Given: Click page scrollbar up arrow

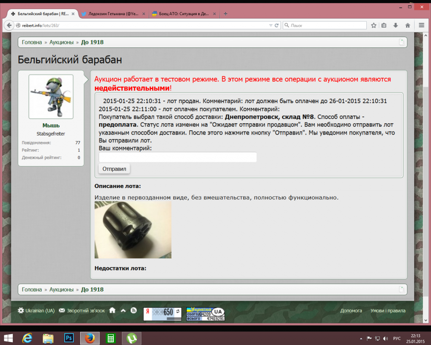Looking at the screenshot, I should click(426, 35).
